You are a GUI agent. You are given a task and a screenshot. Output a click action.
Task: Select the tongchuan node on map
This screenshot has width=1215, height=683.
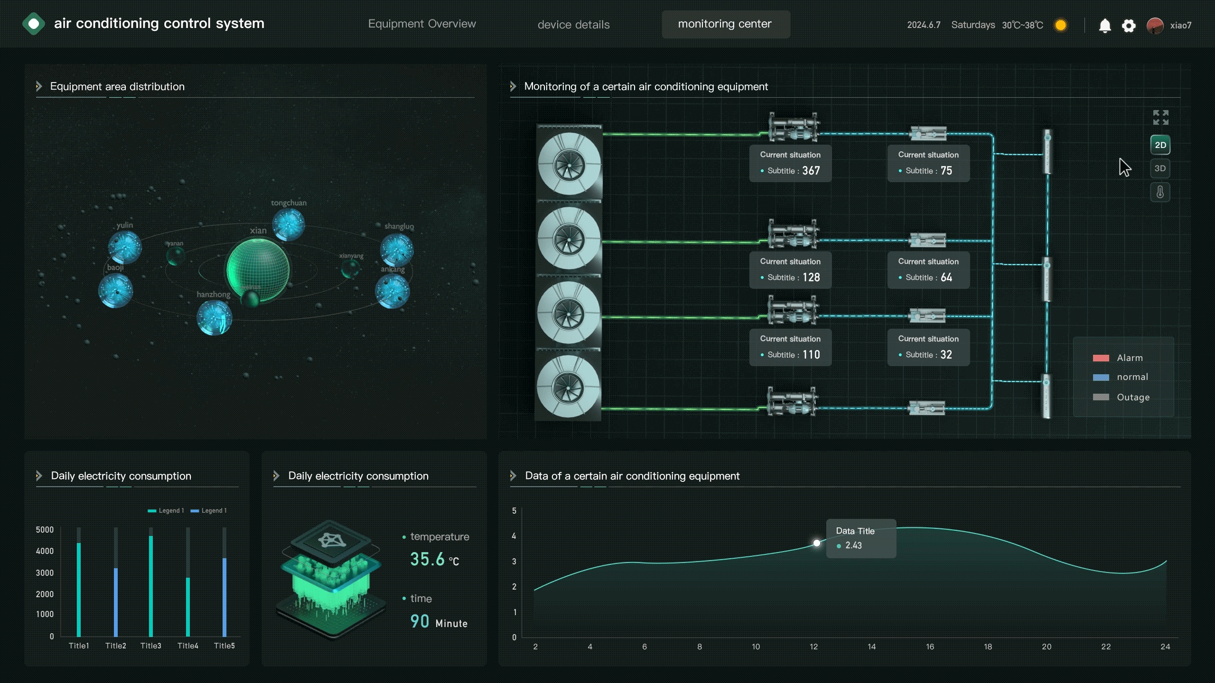tap(289, 224)
